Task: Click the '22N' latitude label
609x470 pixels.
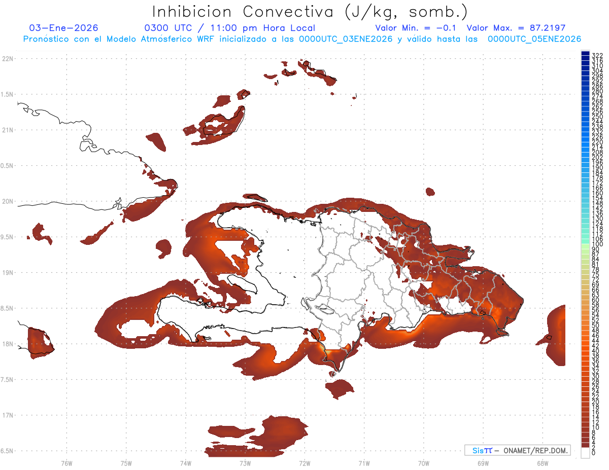Action: pyautogui.click(x=8, y=59)
